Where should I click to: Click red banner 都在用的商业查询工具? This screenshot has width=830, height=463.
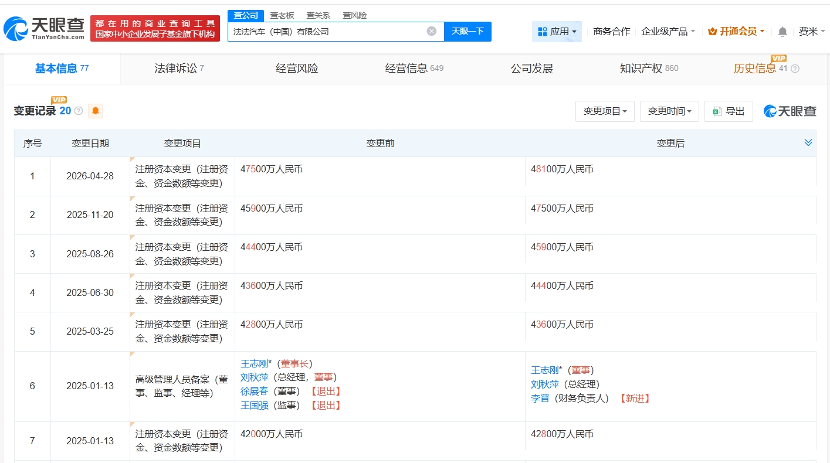155,29
